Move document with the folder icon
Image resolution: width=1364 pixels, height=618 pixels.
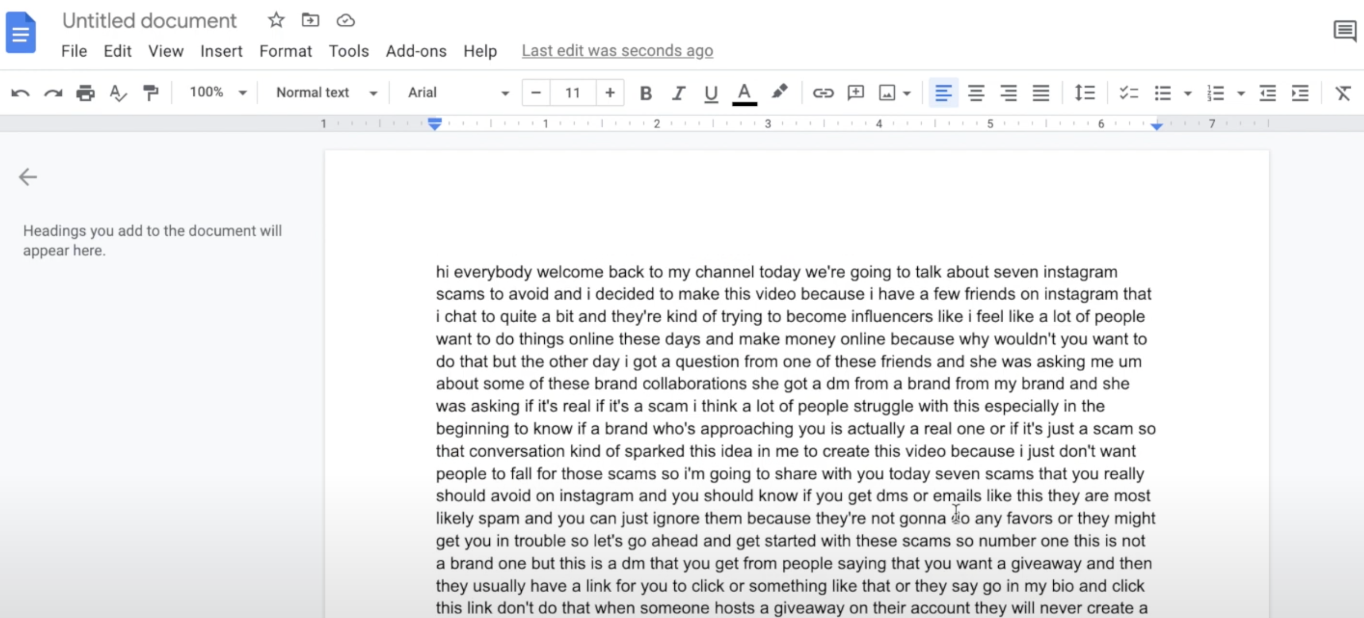pyautogui.click(x=310, y=20)
